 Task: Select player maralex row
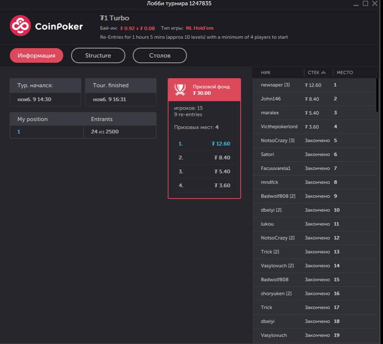pyautogui.click(x=314, y=113)
